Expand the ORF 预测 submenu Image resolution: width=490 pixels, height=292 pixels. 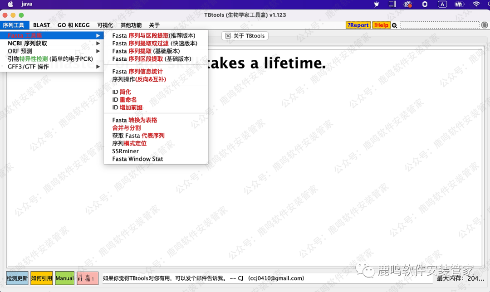click(x=20, y=51)
